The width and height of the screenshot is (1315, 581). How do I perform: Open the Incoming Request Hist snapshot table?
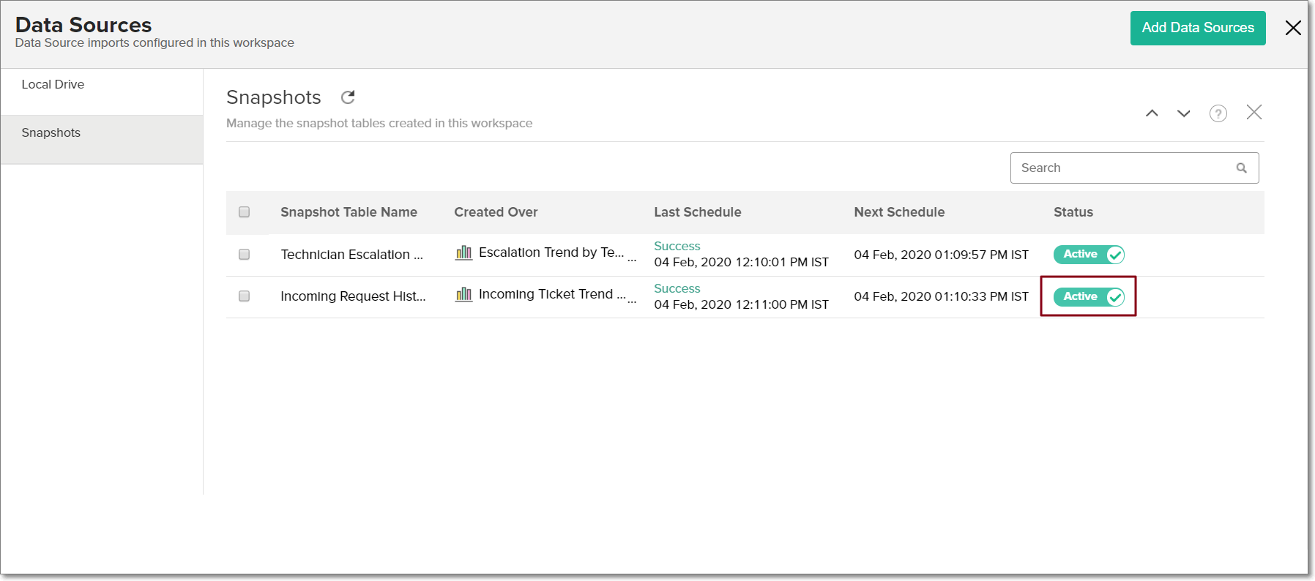tap(353, 296)
